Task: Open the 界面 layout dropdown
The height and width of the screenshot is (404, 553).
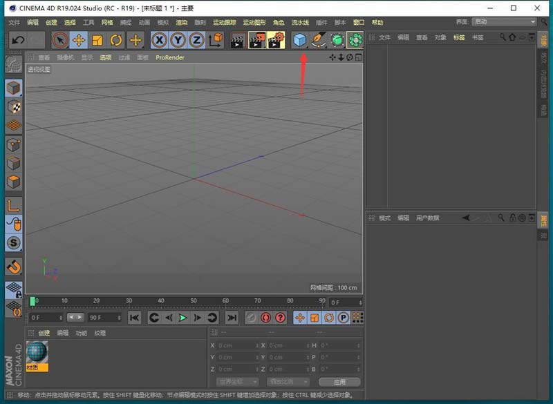Action: (x=505, y=22)
